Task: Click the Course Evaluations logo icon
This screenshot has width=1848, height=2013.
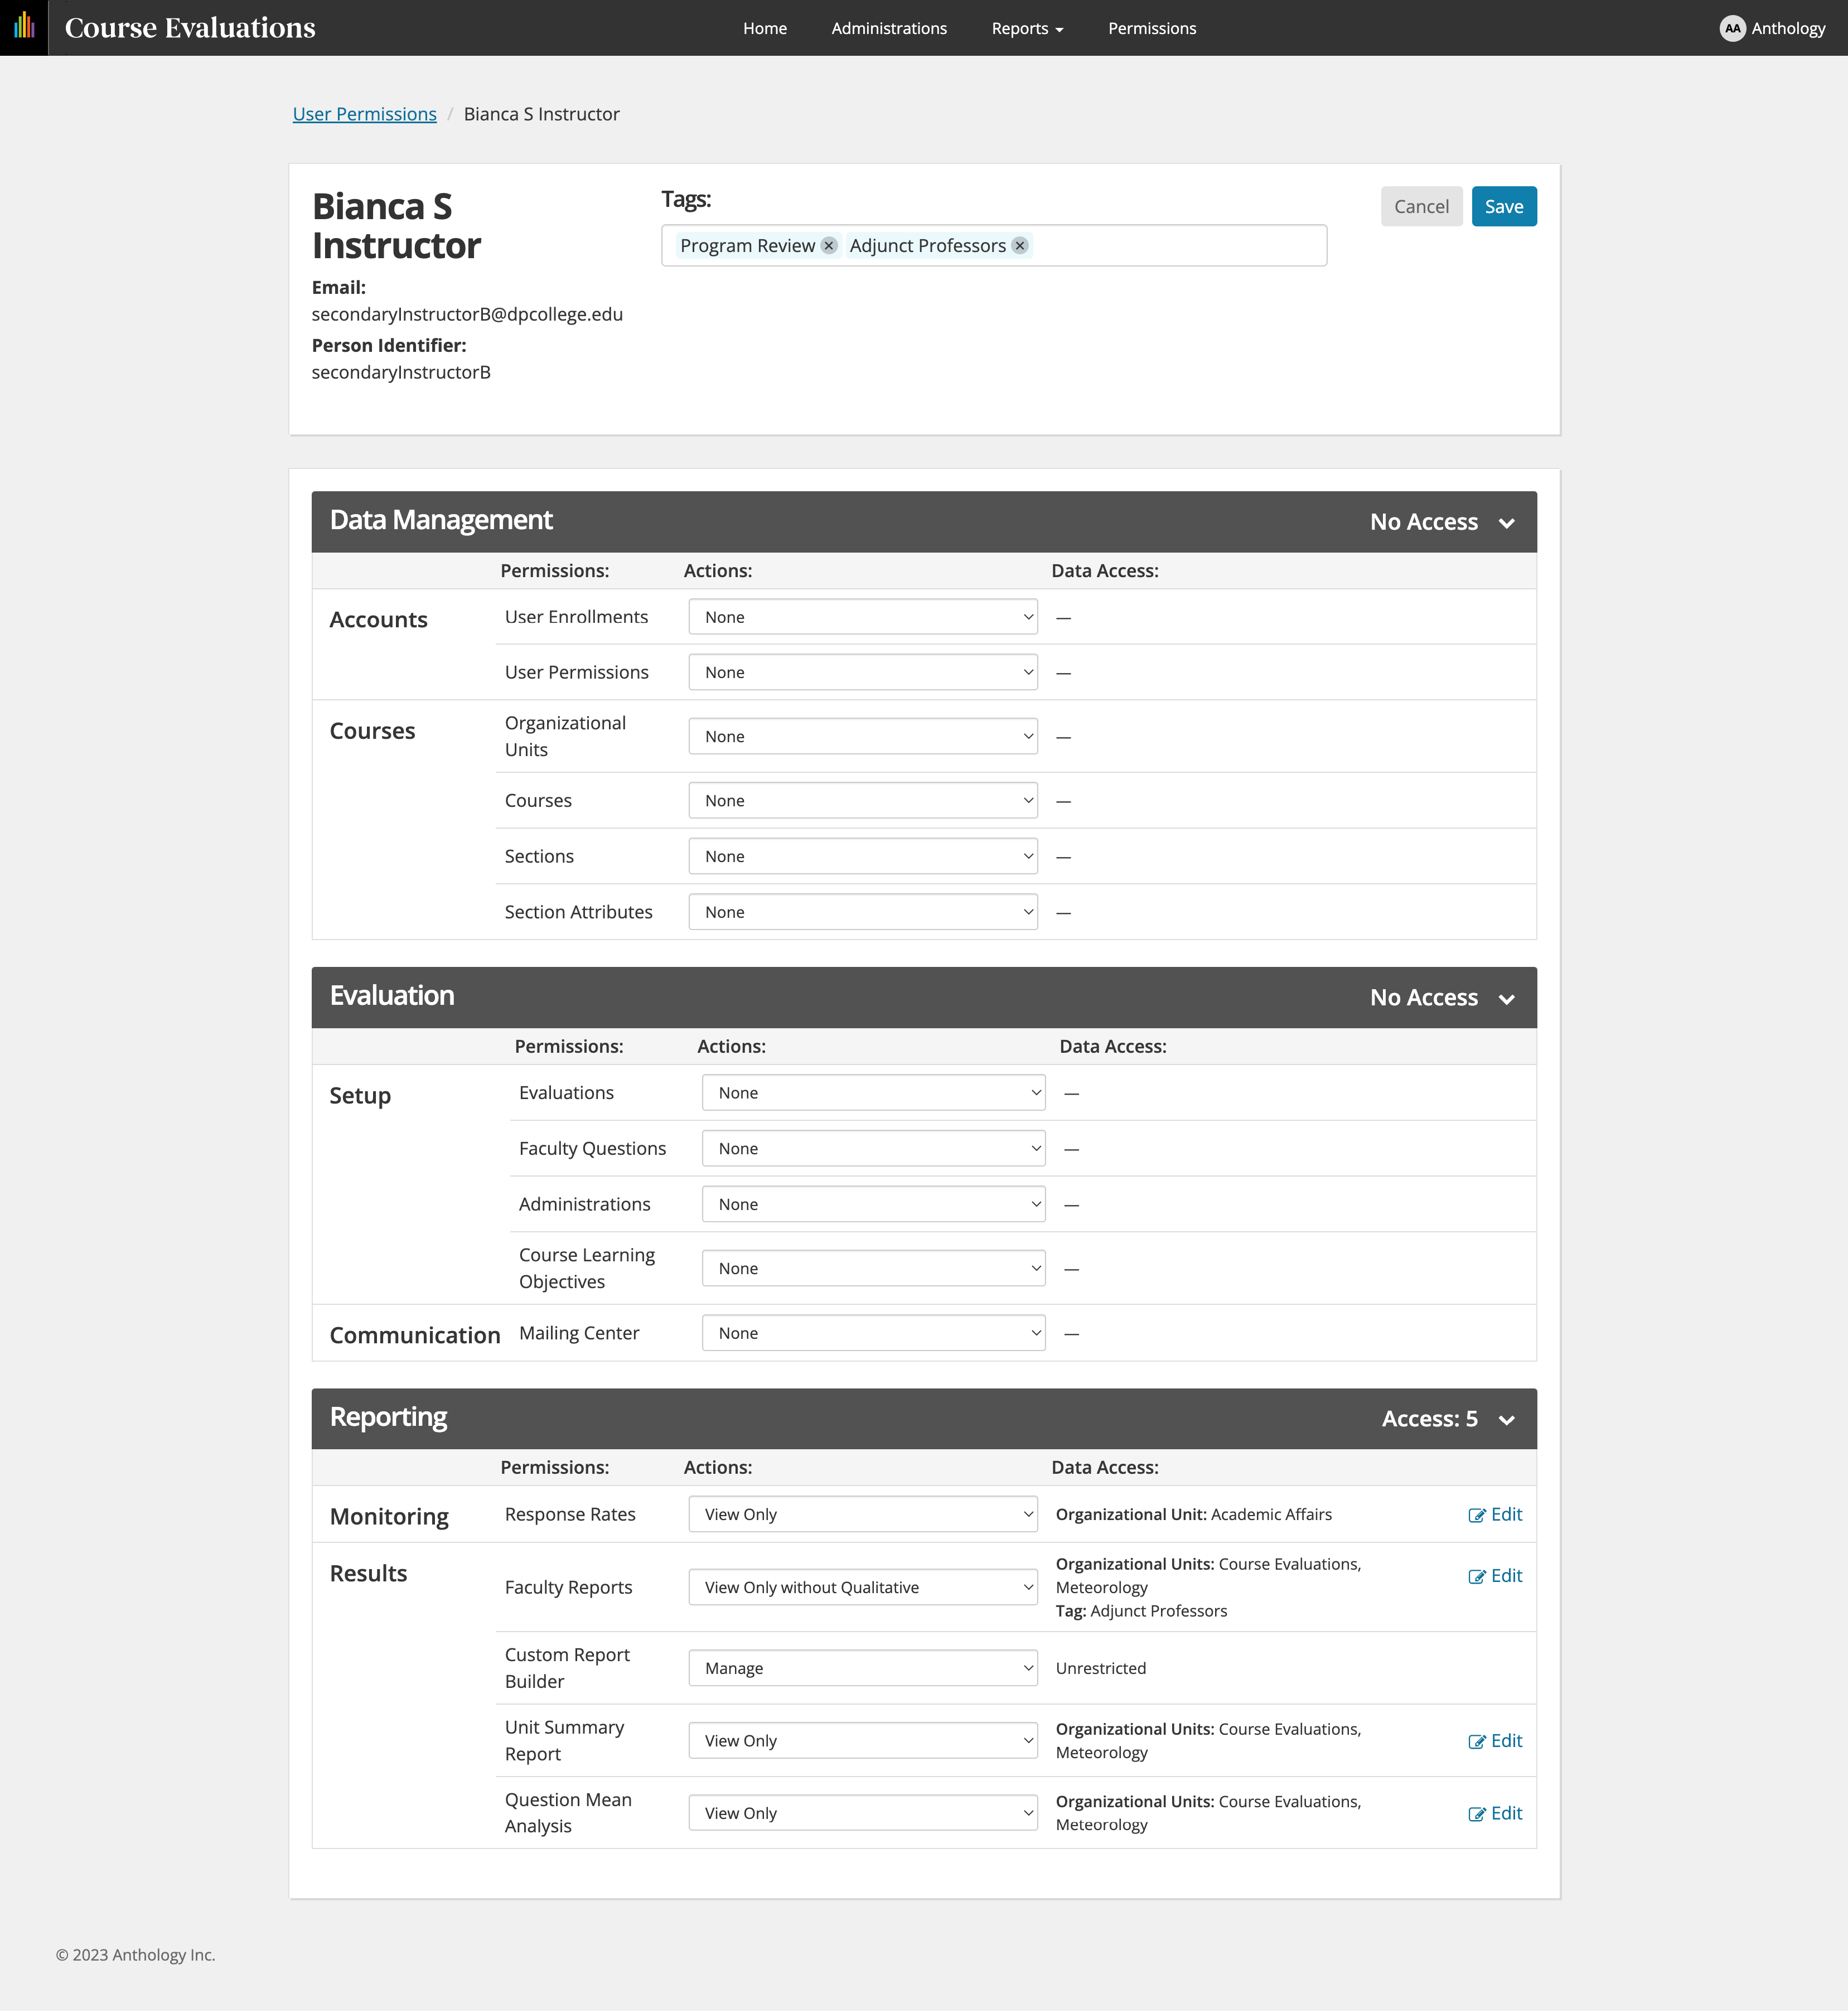Action: 24,27
